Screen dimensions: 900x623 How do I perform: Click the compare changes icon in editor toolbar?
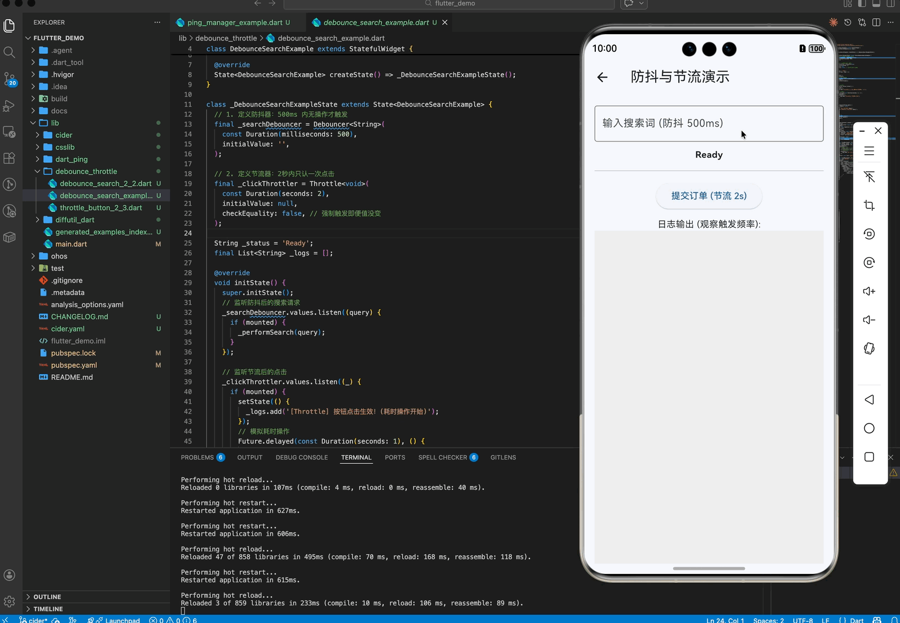click(862, 23)
